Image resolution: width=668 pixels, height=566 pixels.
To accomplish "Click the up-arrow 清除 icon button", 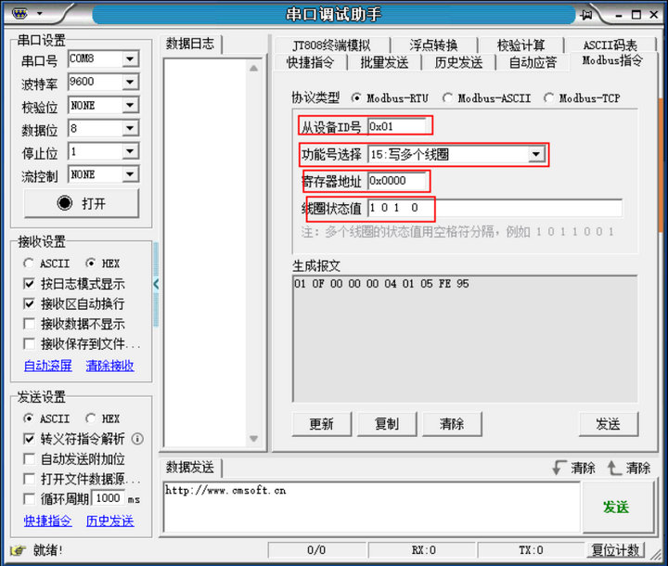I will tap(629, 468).
